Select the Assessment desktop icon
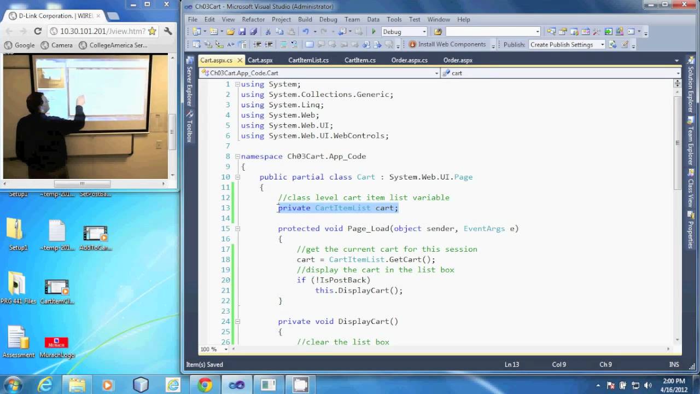This screenshot has width=700, height=394. 18,343
